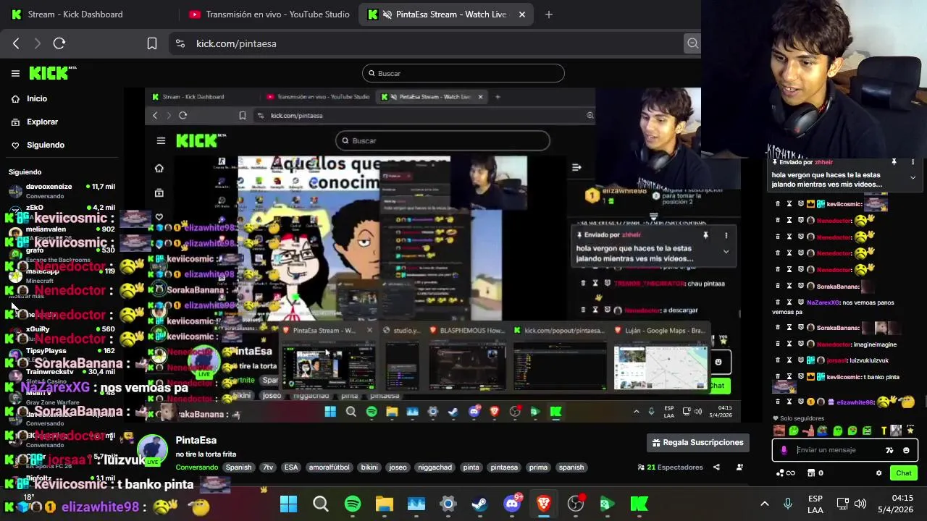Click the purple voice icon in chat box
927x521 pixels.
[x=784, y=450]
